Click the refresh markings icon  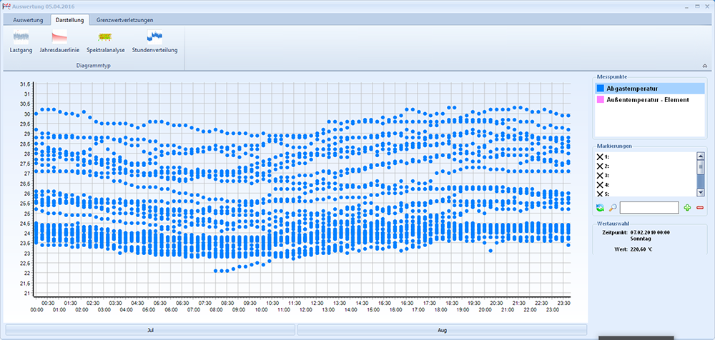coord(600,208)
